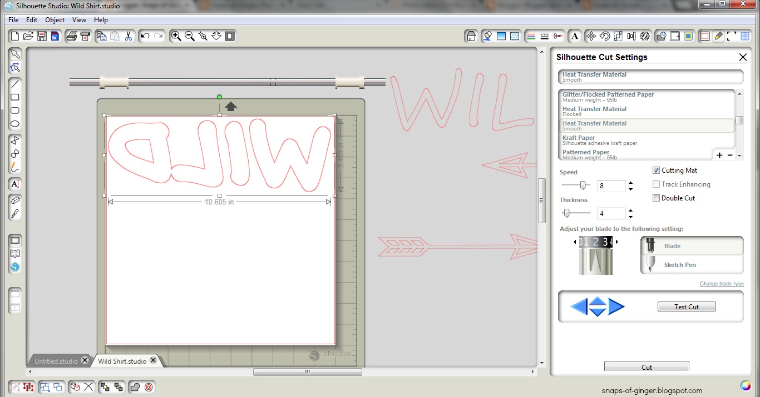This screenshot has width=760, height=397.
Task: Click the Cut button at panel bottom
Action: coord(647,367)
